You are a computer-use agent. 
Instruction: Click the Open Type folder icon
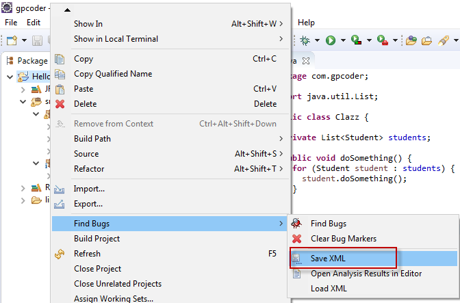pos(411,41)
